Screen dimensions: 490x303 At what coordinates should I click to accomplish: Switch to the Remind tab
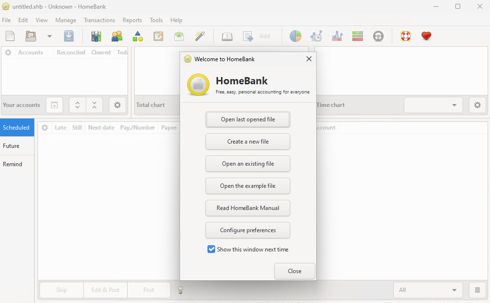17,164
